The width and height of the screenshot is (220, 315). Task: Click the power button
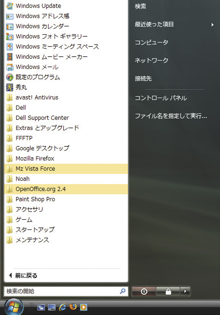pos(144,291)
